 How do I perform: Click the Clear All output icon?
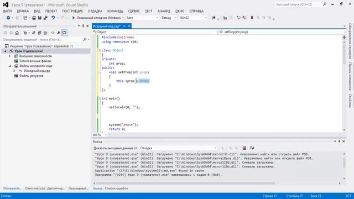[x=244, y=148]
